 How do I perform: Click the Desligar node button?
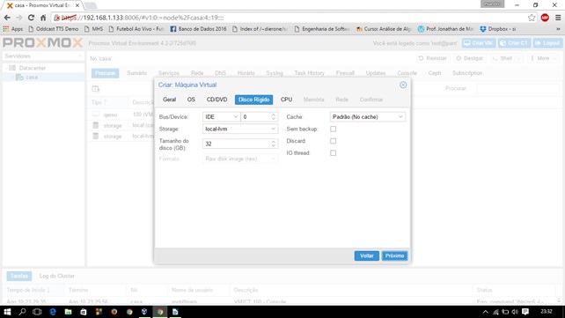pyautogui.click(x=469, y=58)
